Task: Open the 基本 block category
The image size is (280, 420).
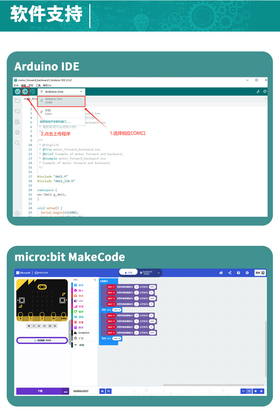Action: 85,285
